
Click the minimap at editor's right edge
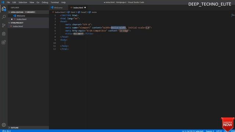pyautogui.click(x=233, y=15)
